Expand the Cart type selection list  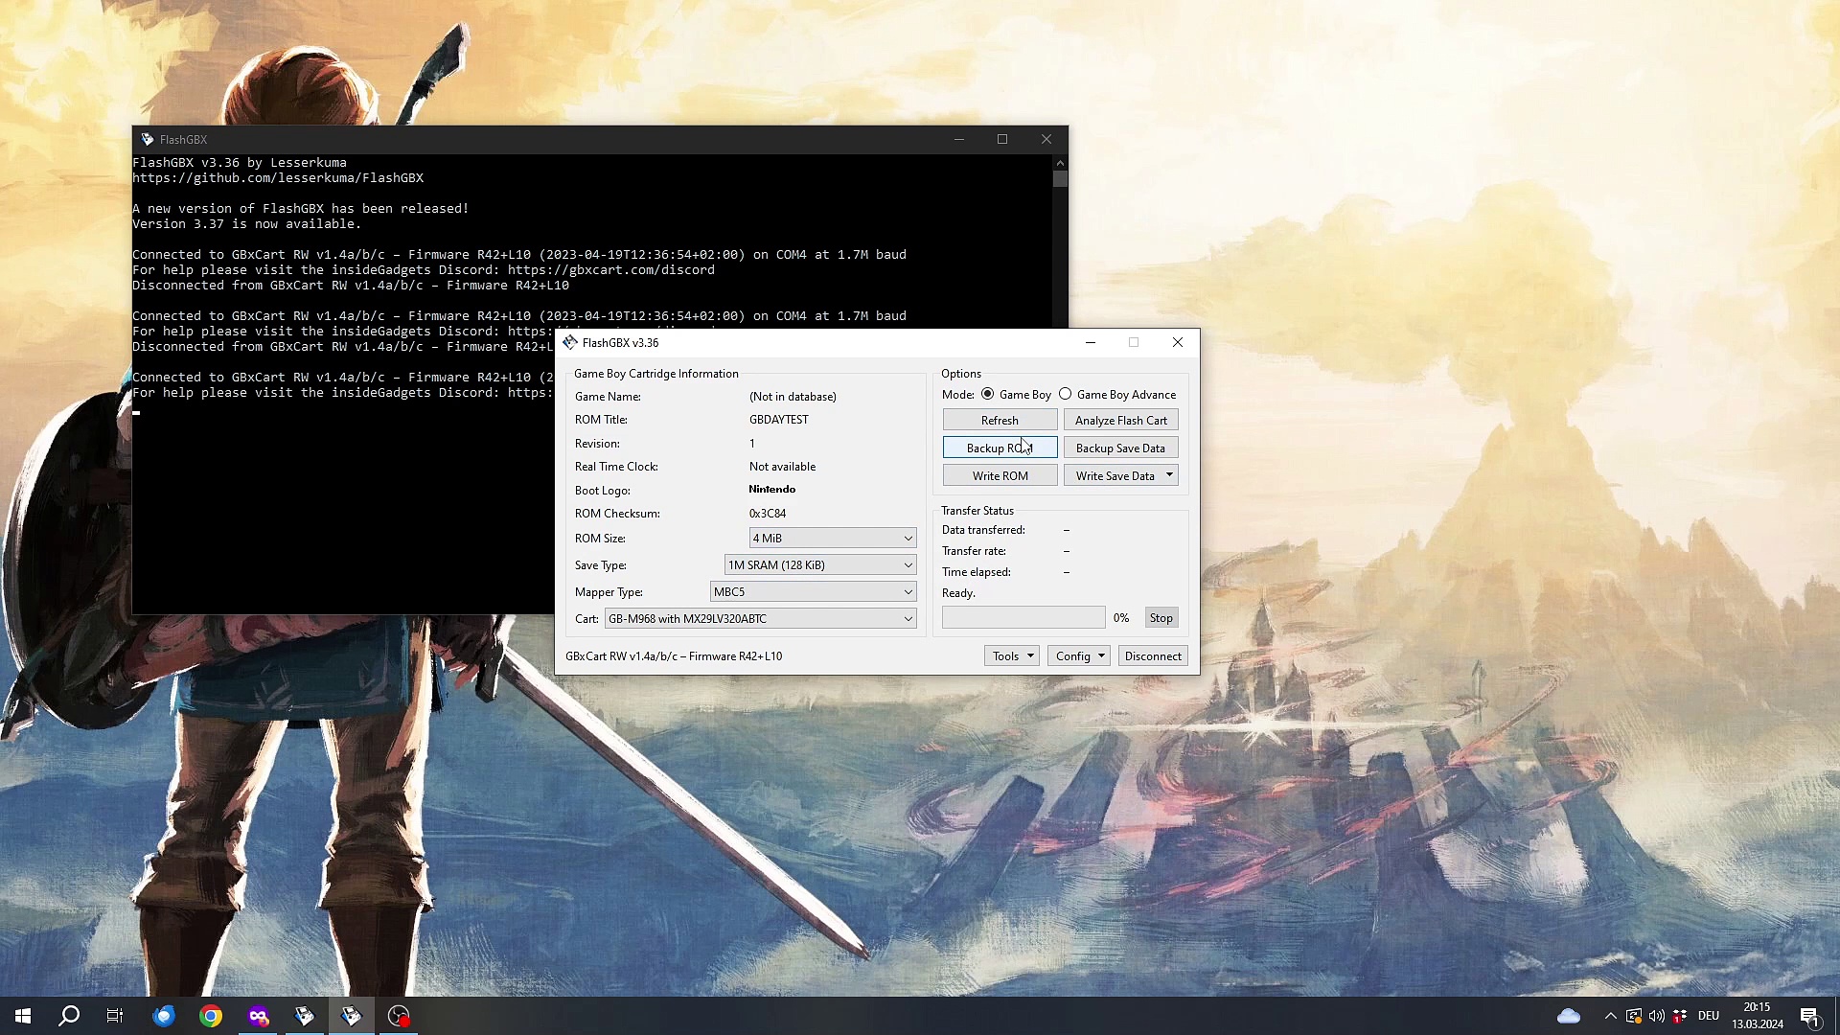pyautogui.click(x=760, y=619)
